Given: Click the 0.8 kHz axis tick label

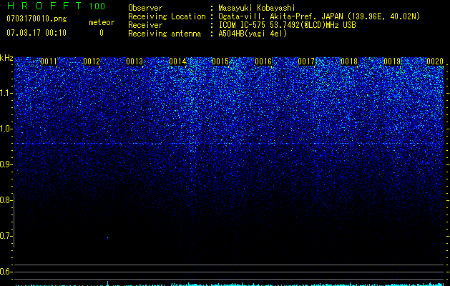Looking at the screenshot, I should (x=6, y=200).
